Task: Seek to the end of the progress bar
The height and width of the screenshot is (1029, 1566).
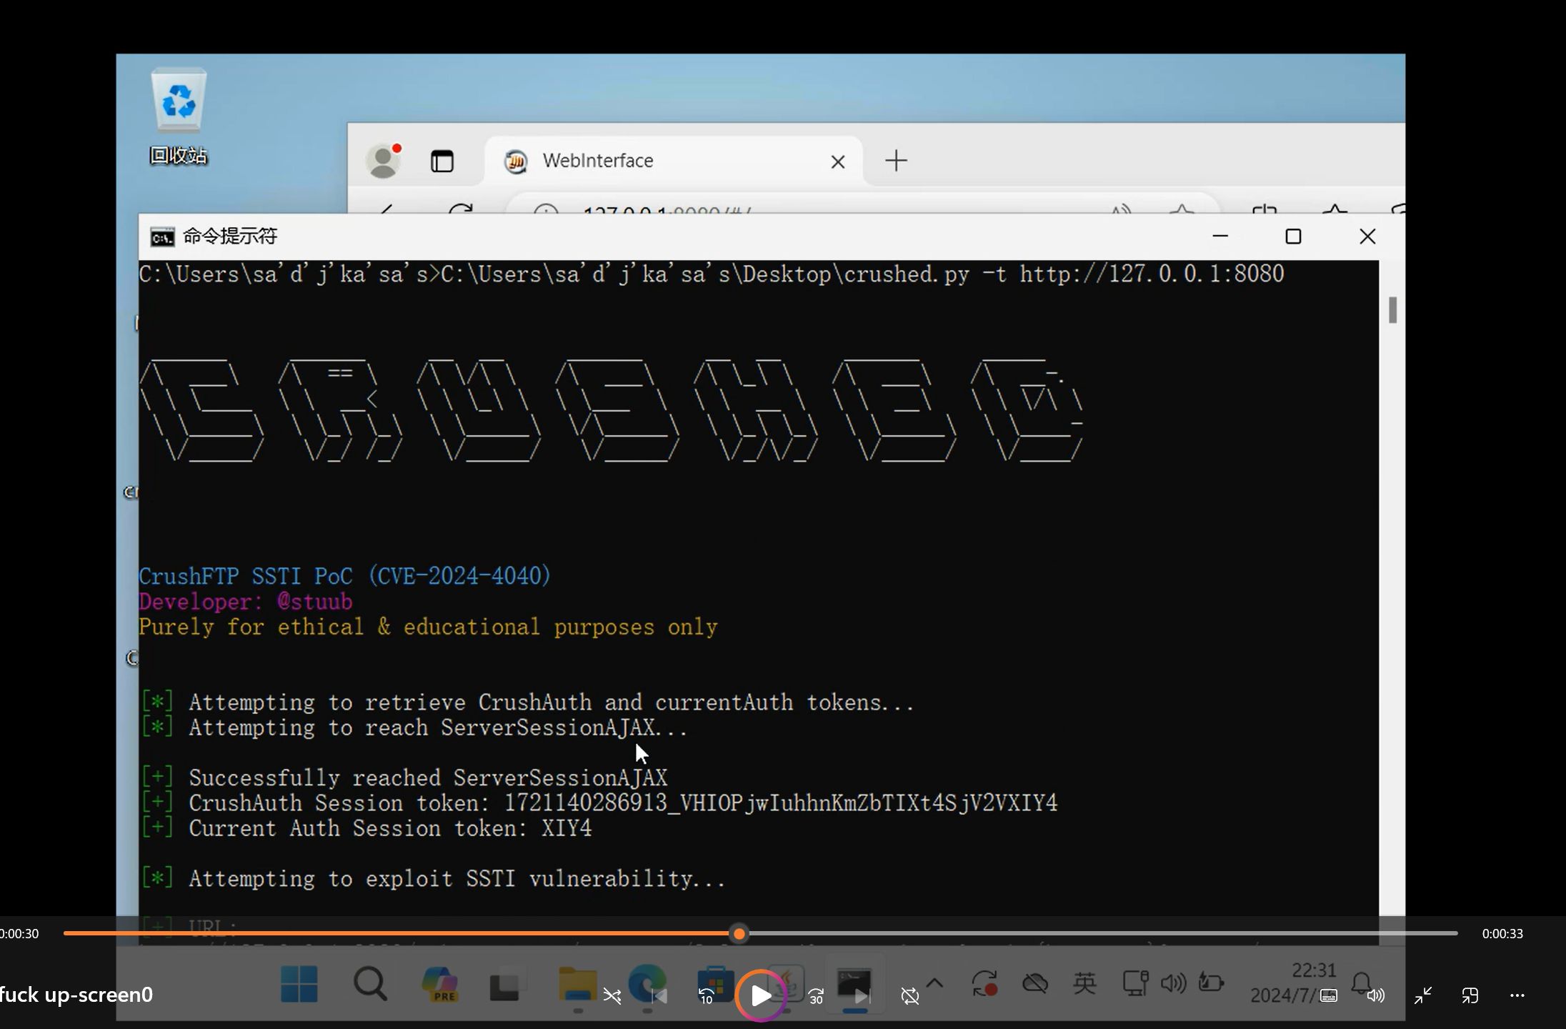Action: (x=1456, y=933)
